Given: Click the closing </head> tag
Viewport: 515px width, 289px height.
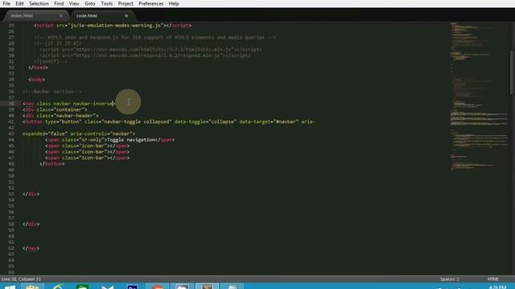Looking at the screenshot, I should (x=38, y=67).
